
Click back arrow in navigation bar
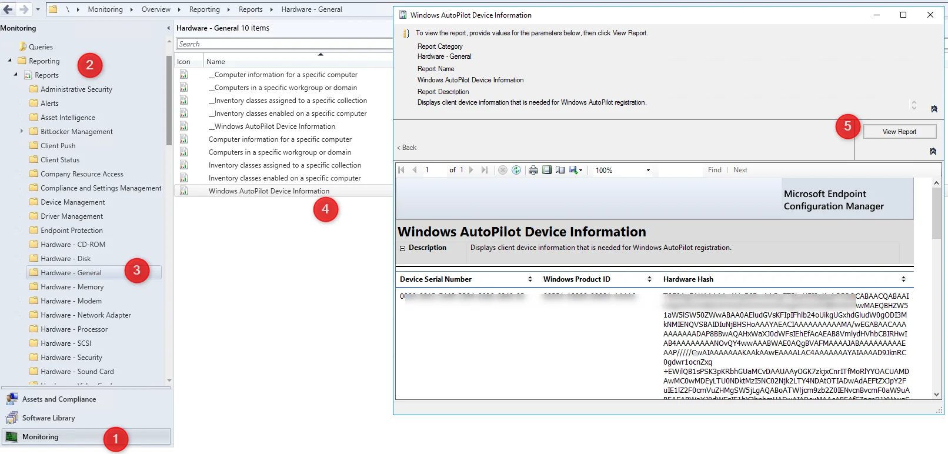click(x=8, y=9)
